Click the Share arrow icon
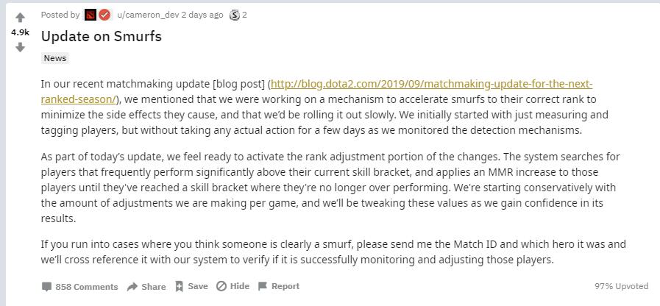The width and height of the screenshot is (660, 306). 132,287
